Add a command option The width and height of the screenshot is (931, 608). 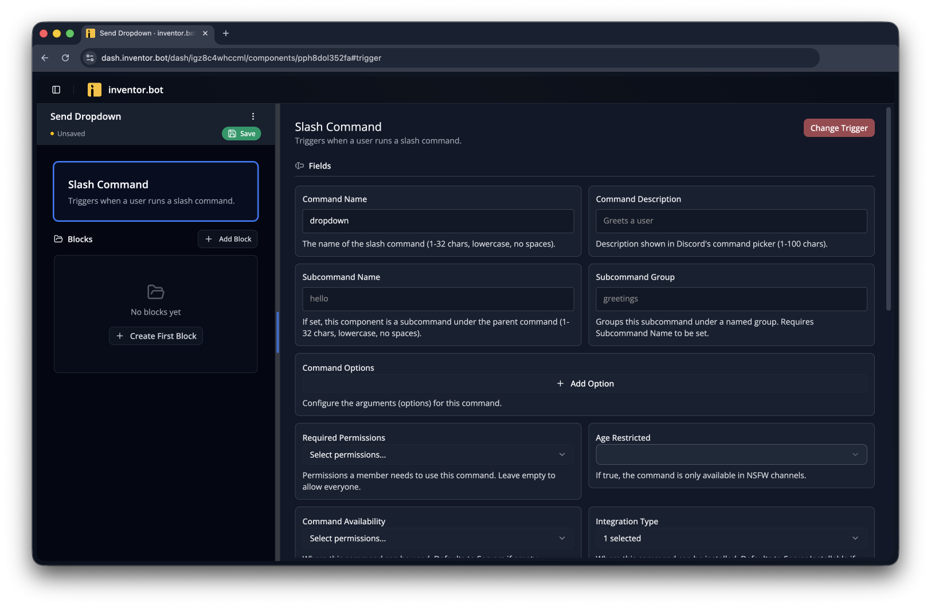(x=585, y=383)
